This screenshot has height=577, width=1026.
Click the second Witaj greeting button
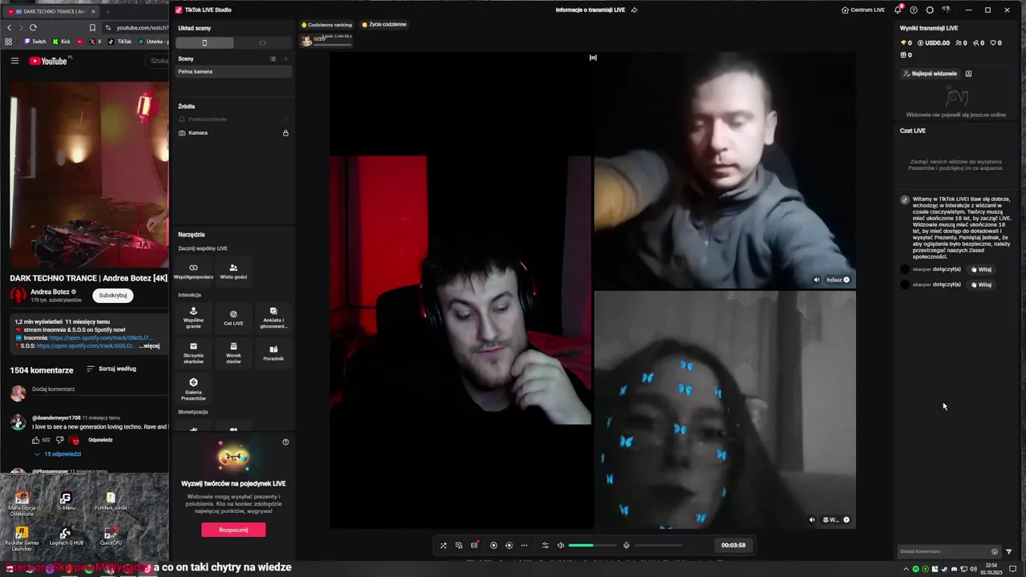tap(982, 284)
